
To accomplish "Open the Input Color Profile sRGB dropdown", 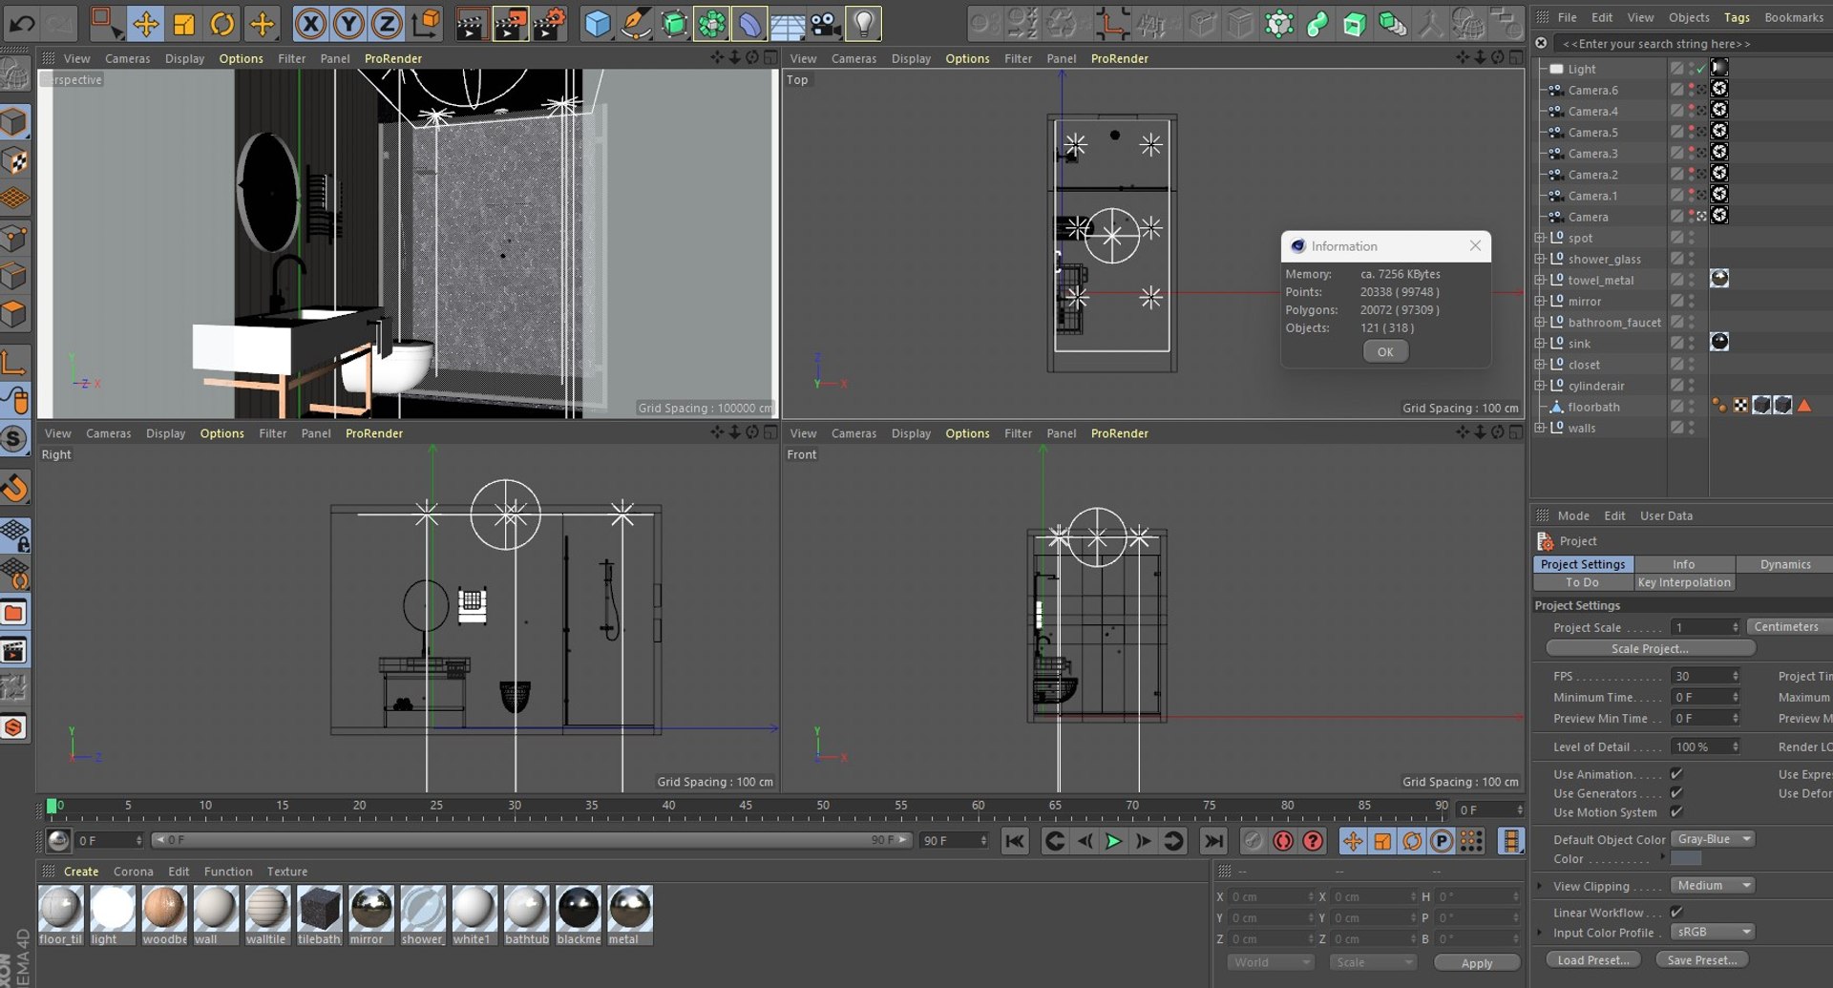I will 1713,933.
